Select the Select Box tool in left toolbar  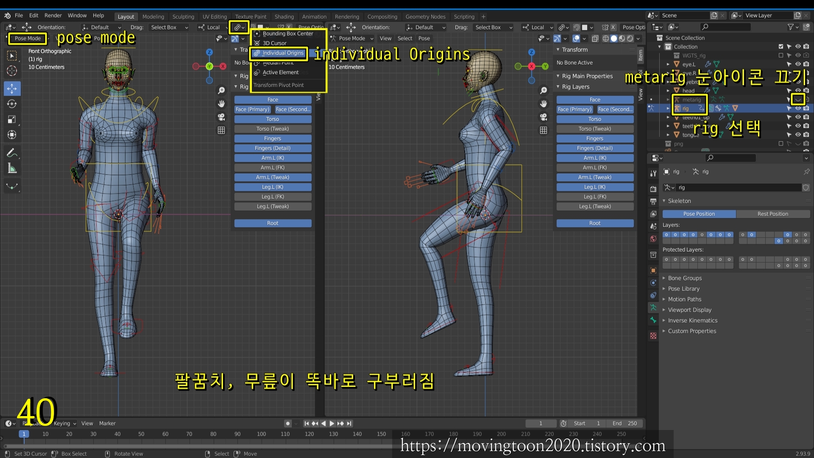[x=12, y=56]
